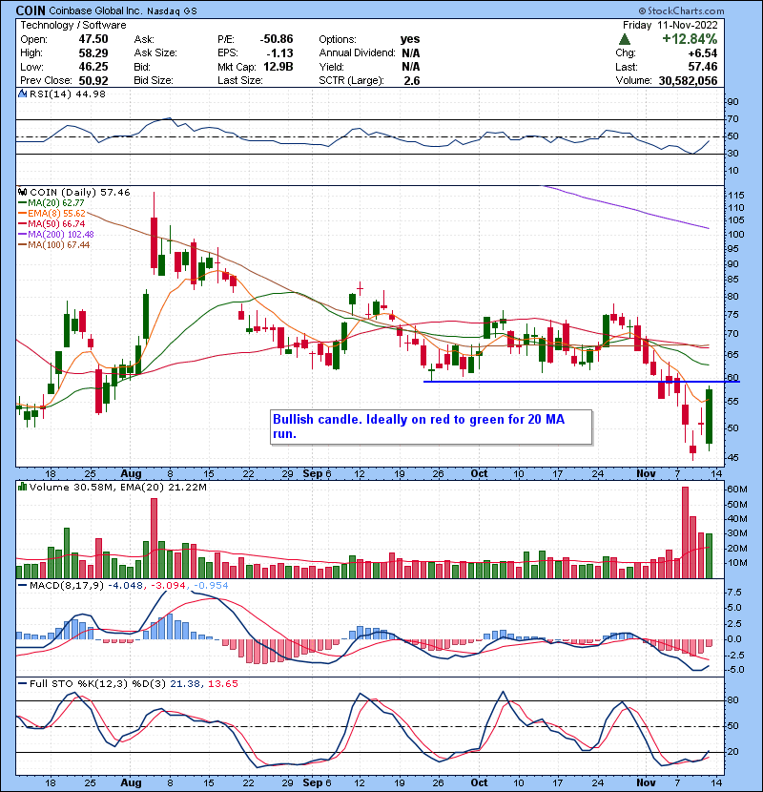This screenshot has height=792, width=763.
Task: Select the purple MA(200) legend line marker
Action: pos(22,235)
